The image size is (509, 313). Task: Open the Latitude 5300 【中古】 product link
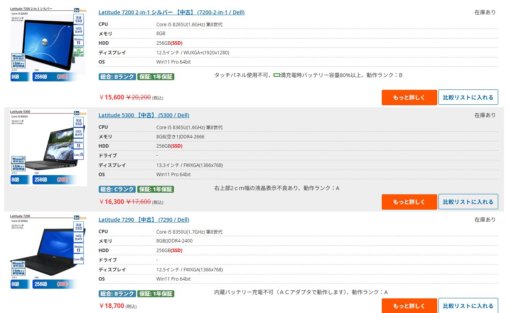pos(144,115)
